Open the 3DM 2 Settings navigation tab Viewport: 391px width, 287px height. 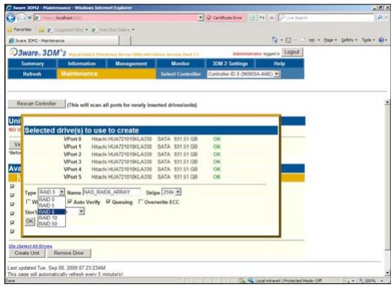pyautogui.click(x=230, y=64)
